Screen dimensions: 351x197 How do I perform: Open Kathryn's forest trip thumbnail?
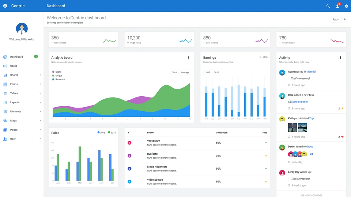(292, 128)
